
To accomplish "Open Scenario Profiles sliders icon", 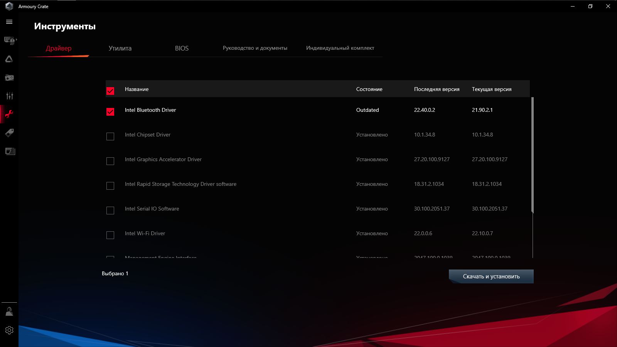I will click(x=9, y=96).
